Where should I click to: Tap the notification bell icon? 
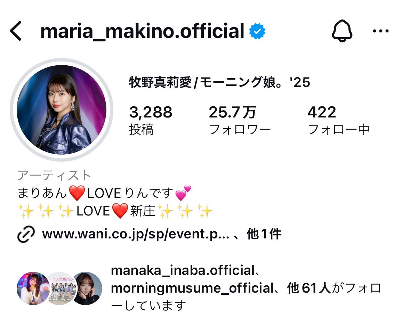click(342, 31)
